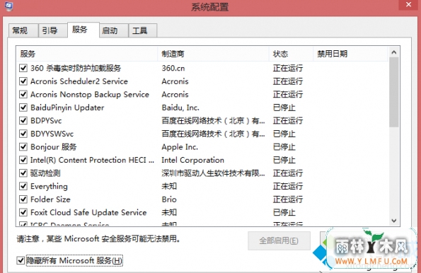
Task: Select the 服务 tab
Action: pos(83,30)
